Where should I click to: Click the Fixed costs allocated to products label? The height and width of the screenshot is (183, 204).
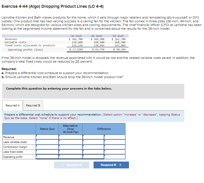pyautogui.click(x=30, y=45)
